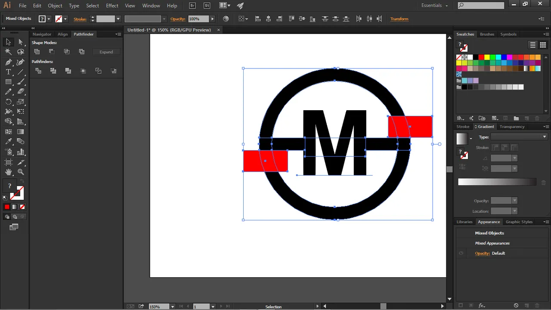Open Swatches panel options menu
The width and height of the screenshot is (551, 310).
pyautogui.click(x=546, y=34)
